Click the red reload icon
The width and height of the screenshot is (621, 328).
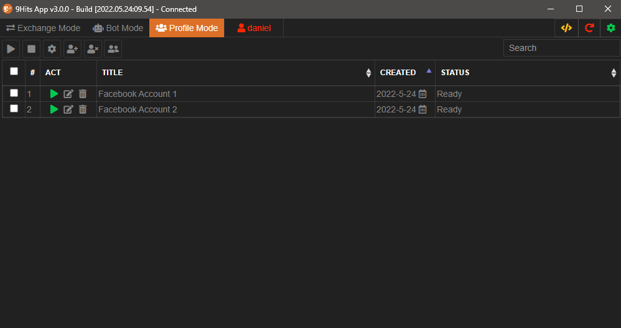(x=589, y=28)
